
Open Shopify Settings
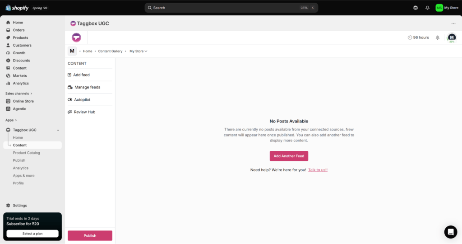pos(20,205)
